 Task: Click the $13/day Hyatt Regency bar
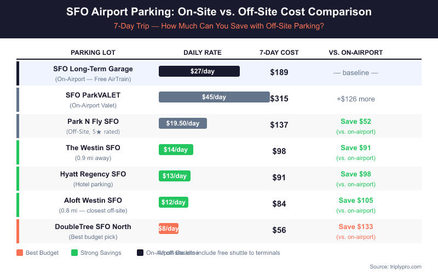click(x=175, y=176)
